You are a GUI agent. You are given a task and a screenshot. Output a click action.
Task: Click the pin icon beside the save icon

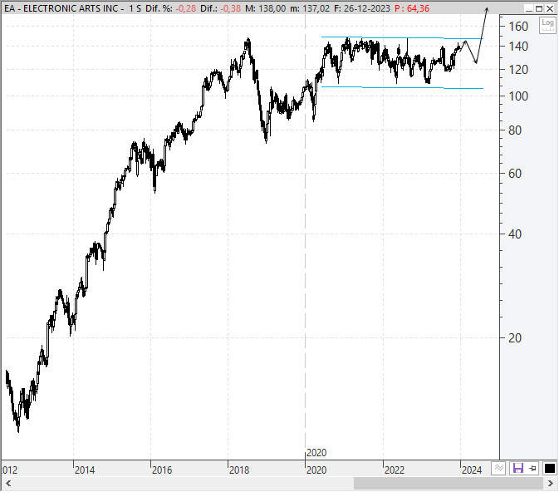pos(532,468)
